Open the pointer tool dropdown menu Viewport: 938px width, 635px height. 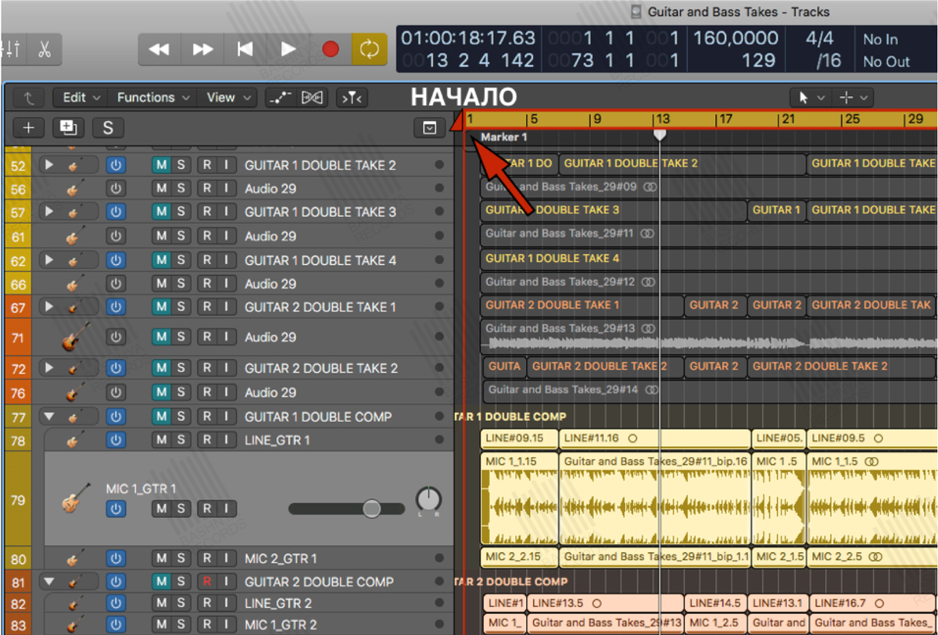[x=810, y=98]
